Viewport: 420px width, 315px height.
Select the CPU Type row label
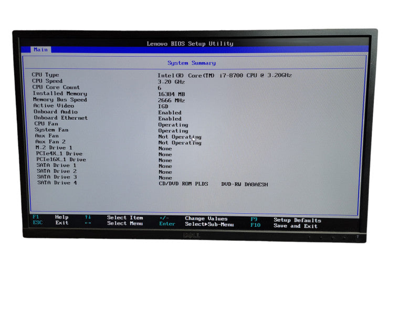[x=45, y=75]
